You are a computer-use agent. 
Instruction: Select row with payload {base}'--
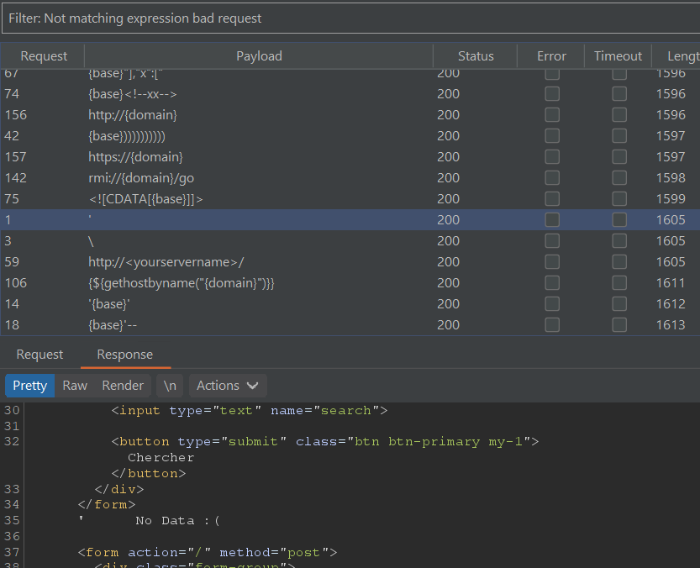[350, 324]
